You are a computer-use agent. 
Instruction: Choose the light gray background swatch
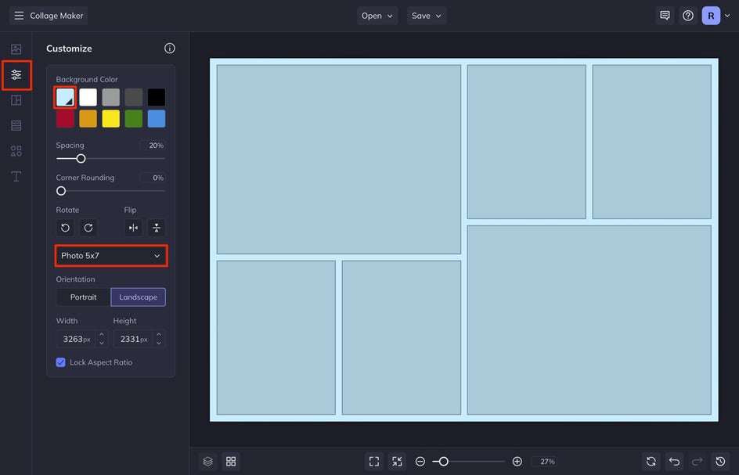tap(110, 97)
